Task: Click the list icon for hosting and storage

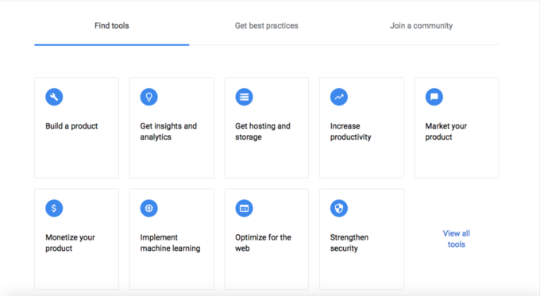Action: coord(244,97)
